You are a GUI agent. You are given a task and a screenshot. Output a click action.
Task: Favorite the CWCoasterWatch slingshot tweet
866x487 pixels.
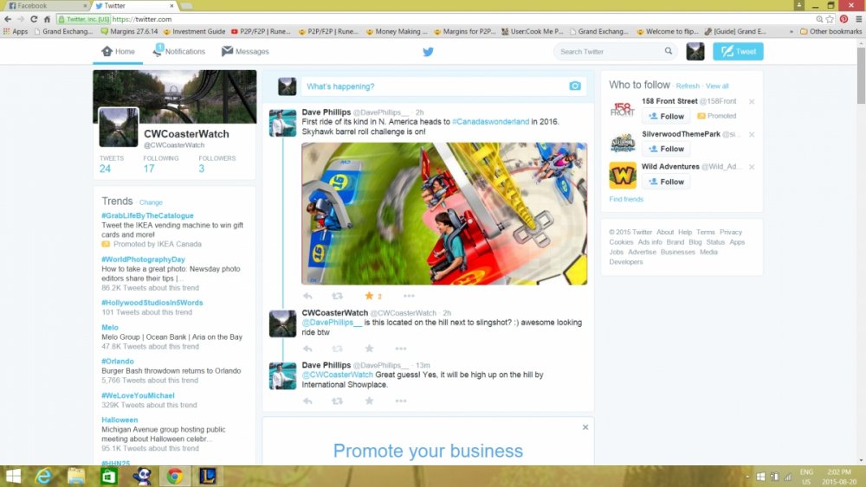tap(369, 349)
